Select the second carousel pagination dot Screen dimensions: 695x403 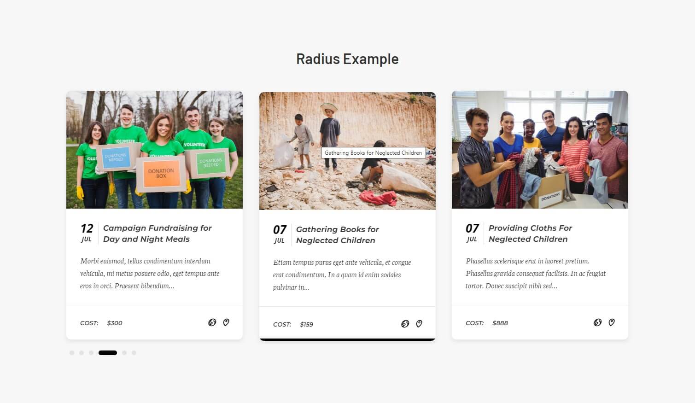(82, 353)
